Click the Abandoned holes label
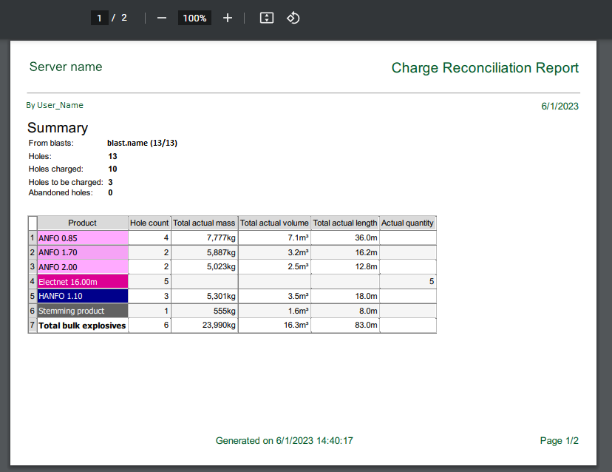 pos(61,192)
